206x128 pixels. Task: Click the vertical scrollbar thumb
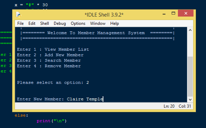190,77
